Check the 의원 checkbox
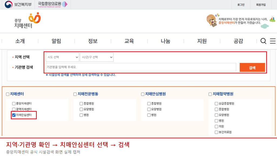 (216, 126)
